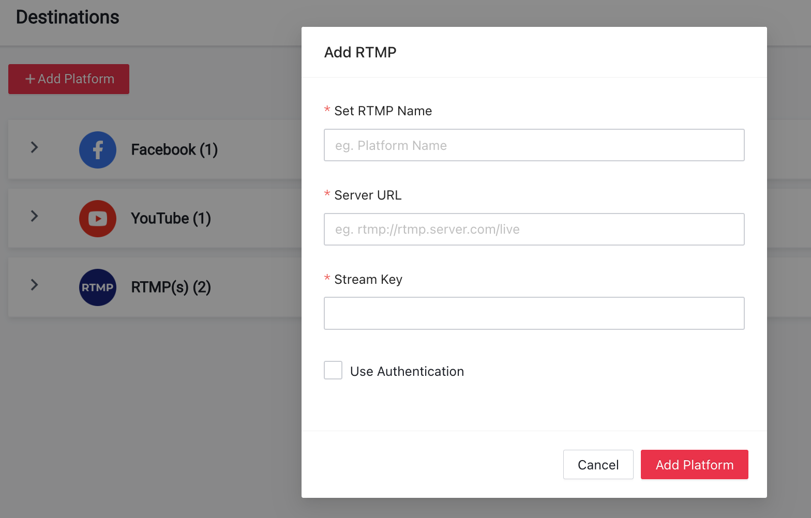Confirm with red Add Platform dialog button
The height and width of the screenshot is (518, 811).
coord(695,465)
